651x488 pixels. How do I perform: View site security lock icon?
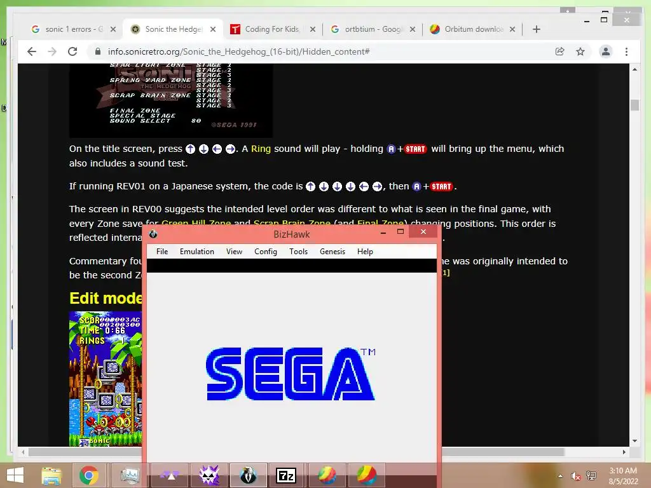(98, 51)
